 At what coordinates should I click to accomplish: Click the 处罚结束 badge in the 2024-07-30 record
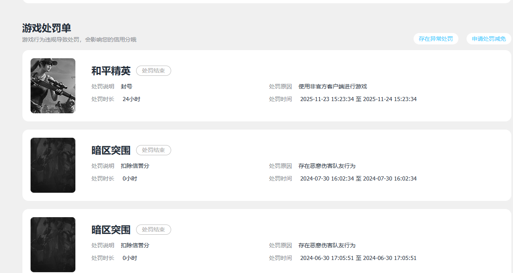tap(154, 150)
